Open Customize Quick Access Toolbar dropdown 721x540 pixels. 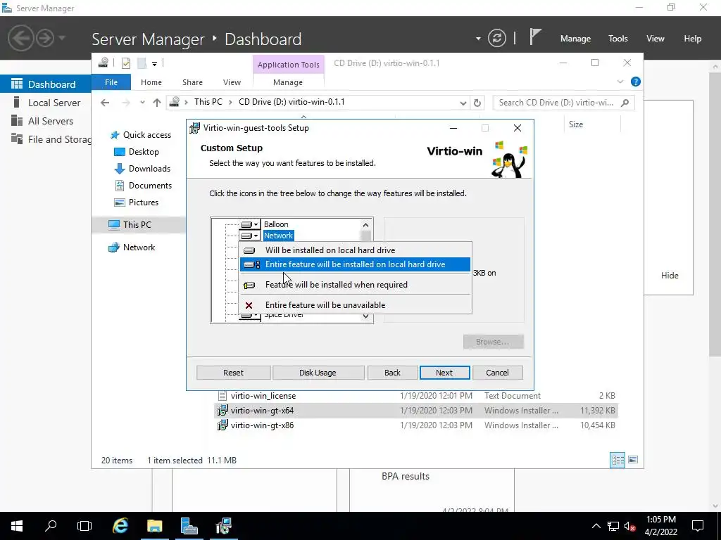pyautogui.click(x=154, y=64)
